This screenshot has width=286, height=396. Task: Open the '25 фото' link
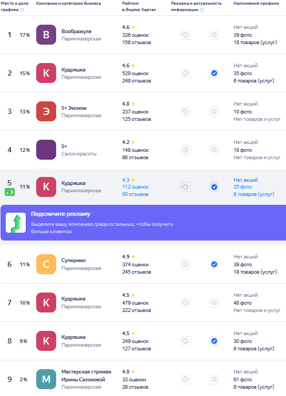click(242, 187)
